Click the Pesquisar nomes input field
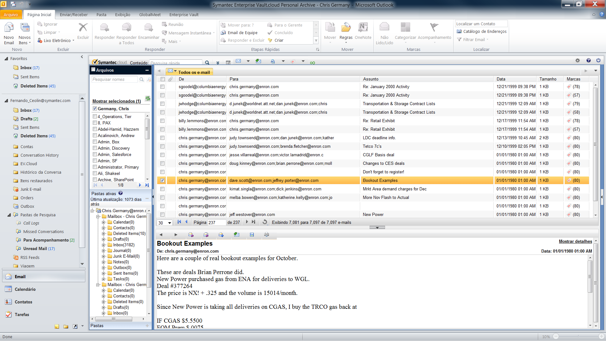Viewport: 606px width, 341px height. coord(115,79)
